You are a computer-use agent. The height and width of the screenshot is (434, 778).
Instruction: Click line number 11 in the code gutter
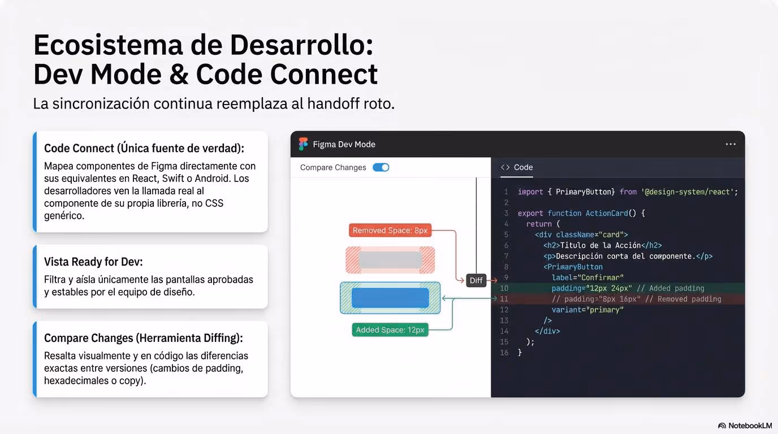pos(504,299)
